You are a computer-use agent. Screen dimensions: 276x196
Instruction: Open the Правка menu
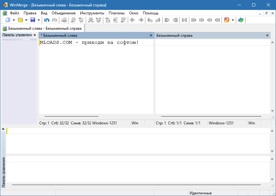tap(30, 13)
